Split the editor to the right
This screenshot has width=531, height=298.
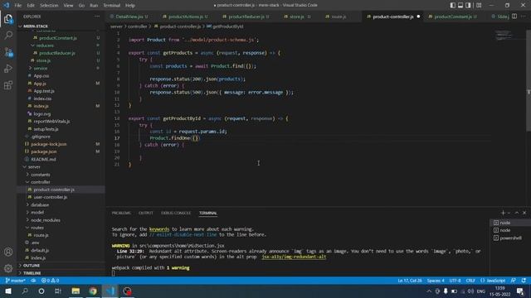[514, 17]
